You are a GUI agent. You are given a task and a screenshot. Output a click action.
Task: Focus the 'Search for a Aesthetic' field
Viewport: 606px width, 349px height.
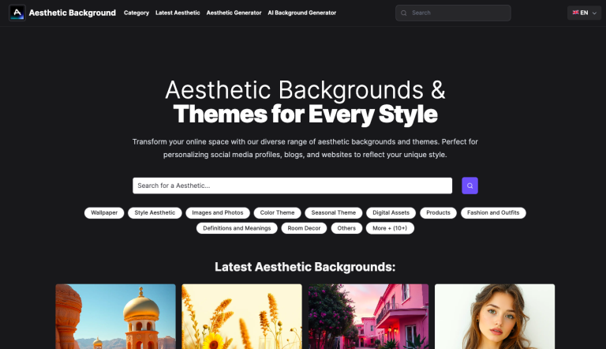(x=292, y=186)
